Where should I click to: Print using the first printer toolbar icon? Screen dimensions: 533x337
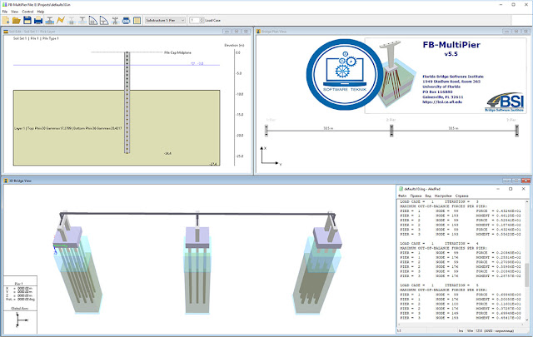click(38, 20)
